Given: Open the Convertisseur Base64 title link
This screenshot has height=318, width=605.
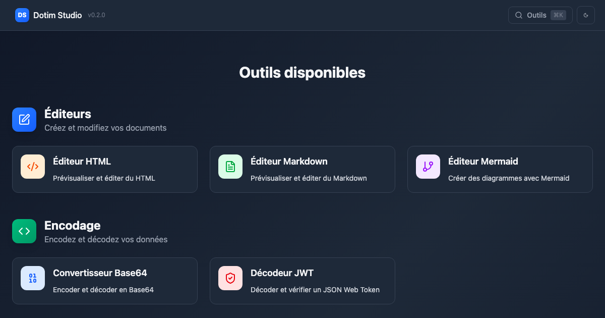Looking at the screenshot, I should pos(100,273).
